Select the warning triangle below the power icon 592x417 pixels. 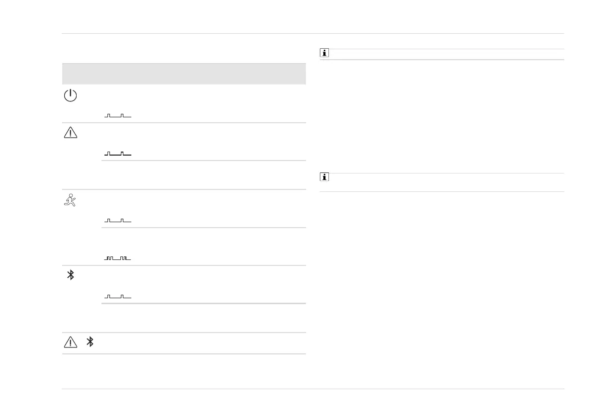pos(71,133)
